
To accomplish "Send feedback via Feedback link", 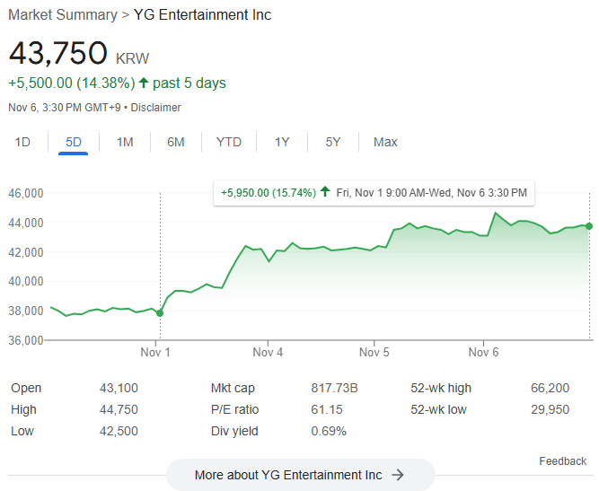I will click(563, 460).
